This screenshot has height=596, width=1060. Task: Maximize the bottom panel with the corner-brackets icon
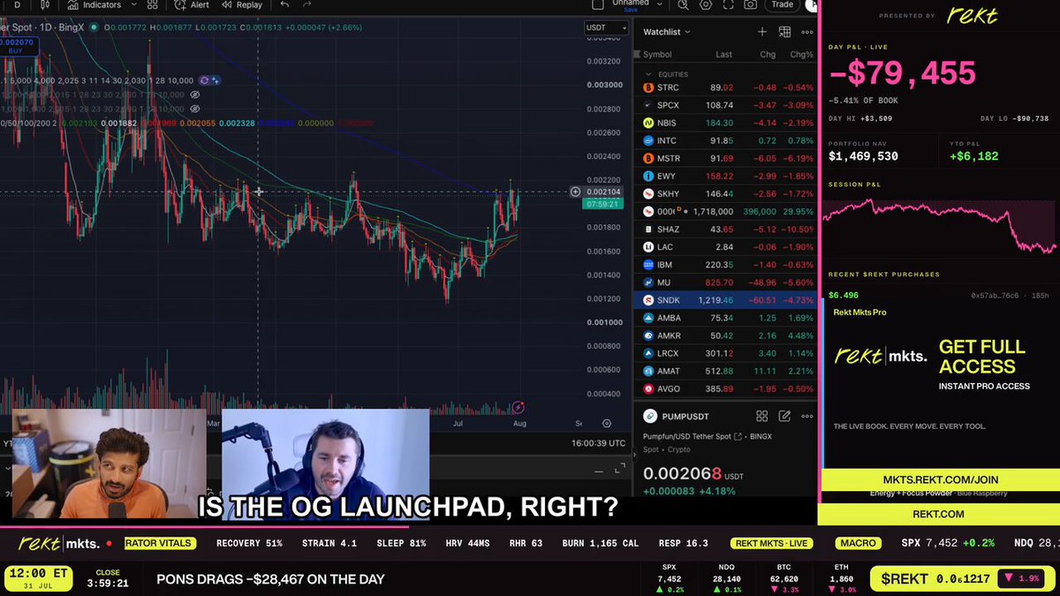click(621, 467)
